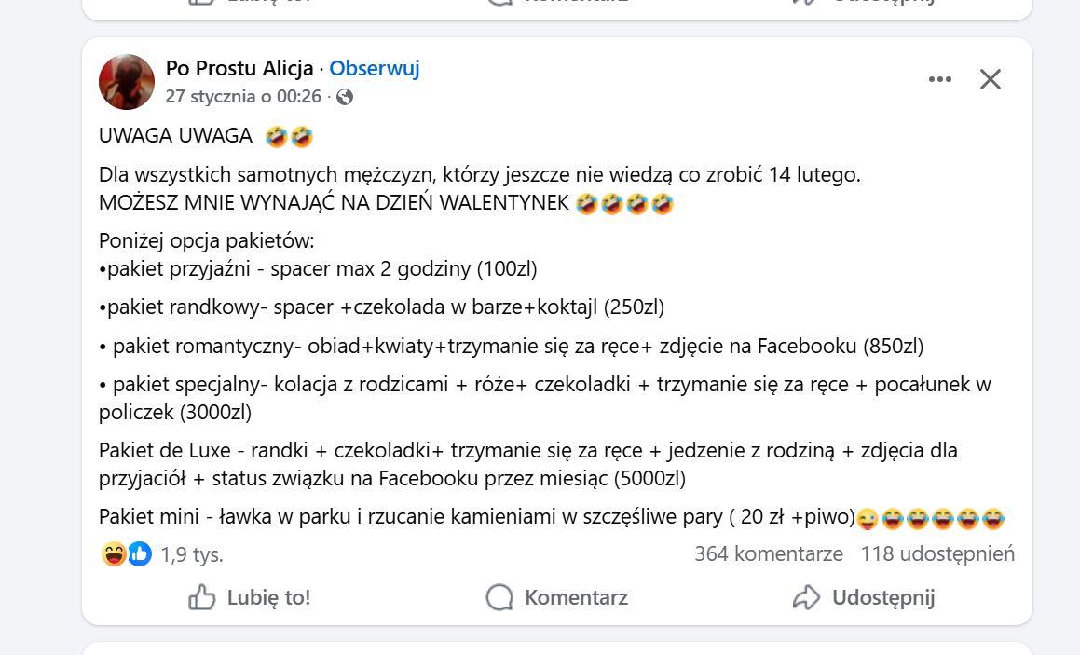Show who reacted via 1,9 tys. count
Viewport: 1080px width, 655px height.
pos(192,555)
